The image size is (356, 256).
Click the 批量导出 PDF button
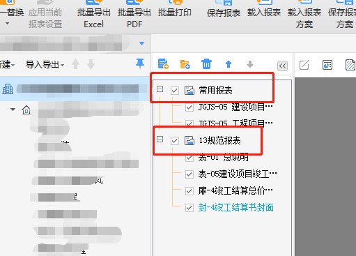click(134, 15)
